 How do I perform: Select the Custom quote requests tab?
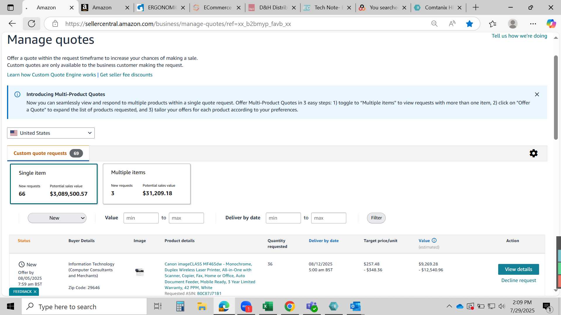click(x=48, y=153)
